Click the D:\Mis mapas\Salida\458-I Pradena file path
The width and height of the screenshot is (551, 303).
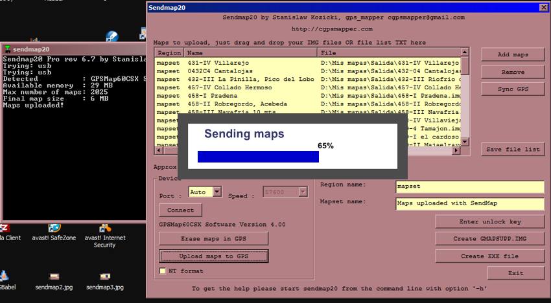pos(391,96)
